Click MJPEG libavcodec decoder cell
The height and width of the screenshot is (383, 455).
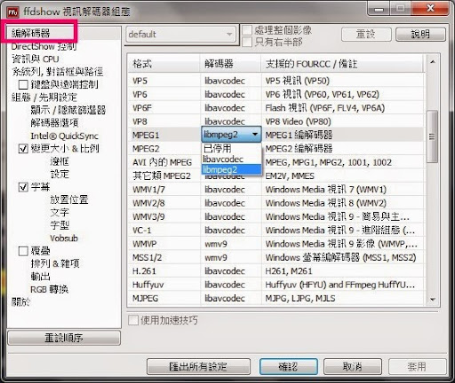point(230,298)
